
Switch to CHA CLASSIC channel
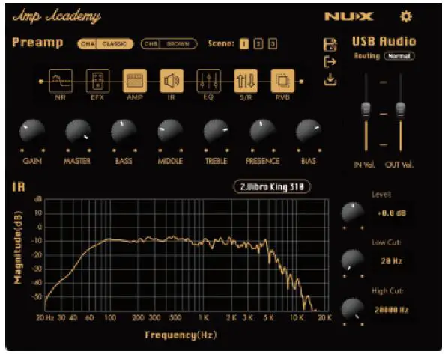coord(106,44)
